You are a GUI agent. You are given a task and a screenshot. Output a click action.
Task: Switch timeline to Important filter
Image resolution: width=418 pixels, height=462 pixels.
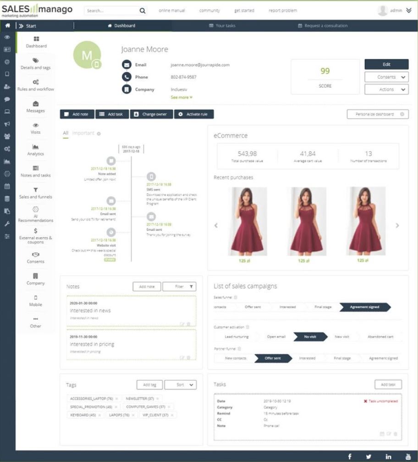pos(83,133)
